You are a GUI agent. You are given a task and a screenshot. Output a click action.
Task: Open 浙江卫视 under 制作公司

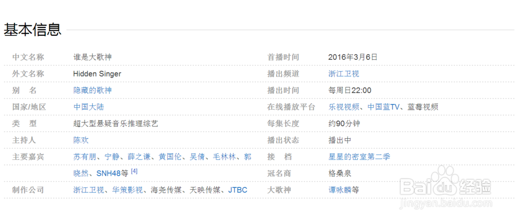coord(89,190)
